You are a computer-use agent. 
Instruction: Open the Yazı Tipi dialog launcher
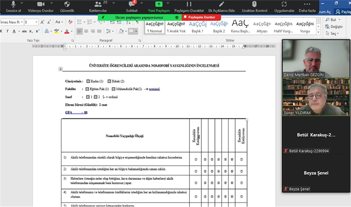pos(73,40)
